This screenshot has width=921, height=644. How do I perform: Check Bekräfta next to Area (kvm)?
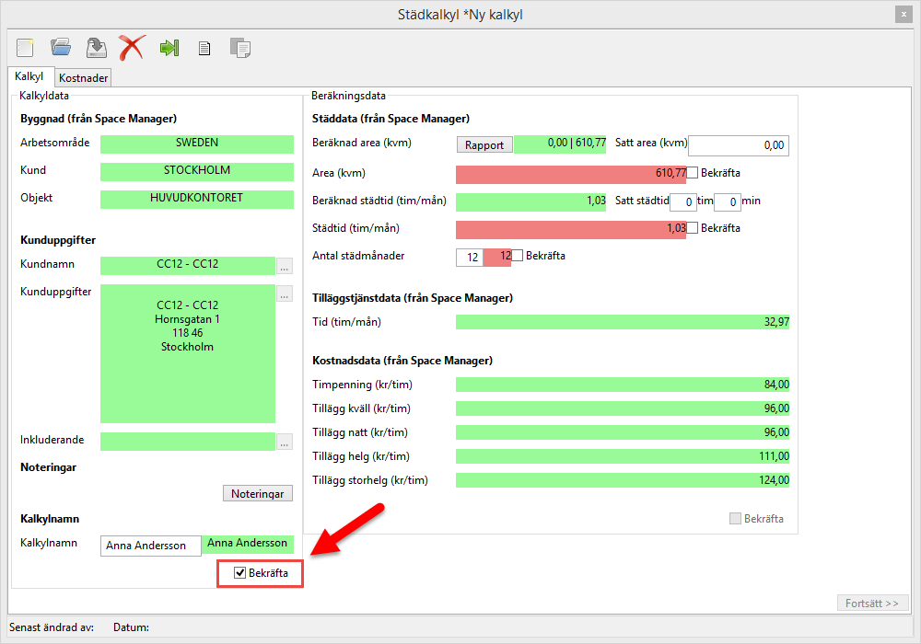(x=693, y=173)
